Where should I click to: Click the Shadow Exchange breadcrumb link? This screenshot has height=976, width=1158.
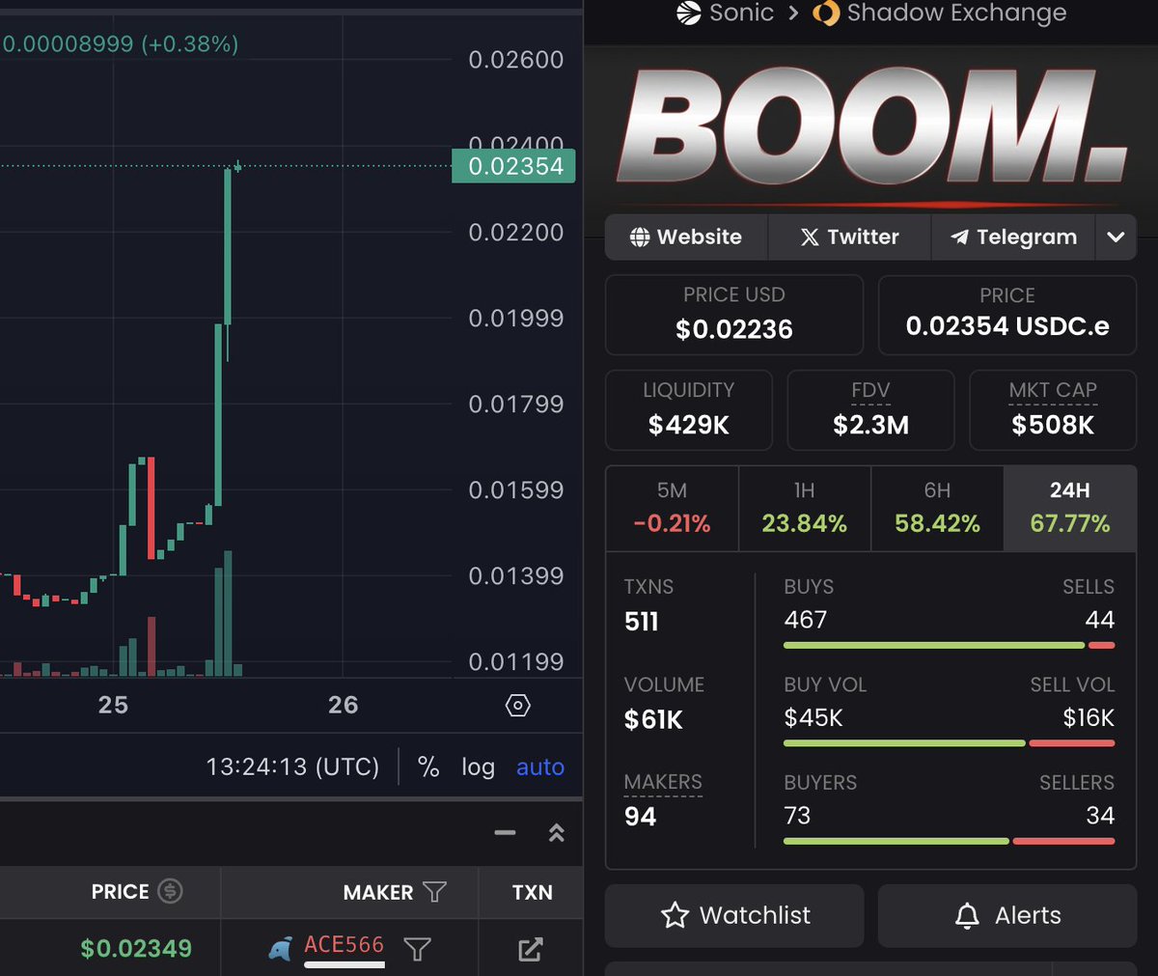click(x=956, y=14)
